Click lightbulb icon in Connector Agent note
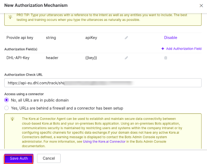Viewport: 207px width, 164px height. point(12,119)
